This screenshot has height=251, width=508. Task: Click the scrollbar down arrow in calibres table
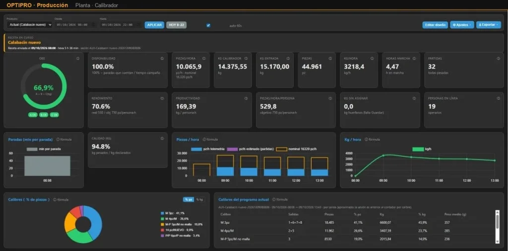(497, 241)
